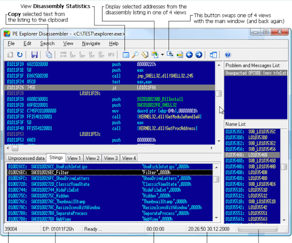Click the LP Str toolbar icon
The width and height of the screenshot is (292, 243).
(x=91, y=55)
